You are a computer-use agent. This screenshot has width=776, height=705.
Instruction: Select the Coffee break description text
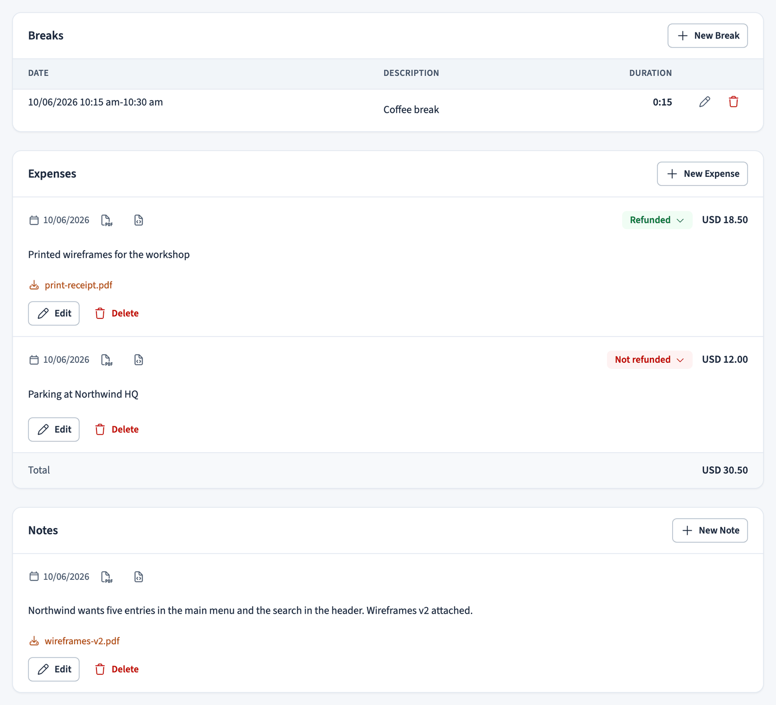[411, 110]
